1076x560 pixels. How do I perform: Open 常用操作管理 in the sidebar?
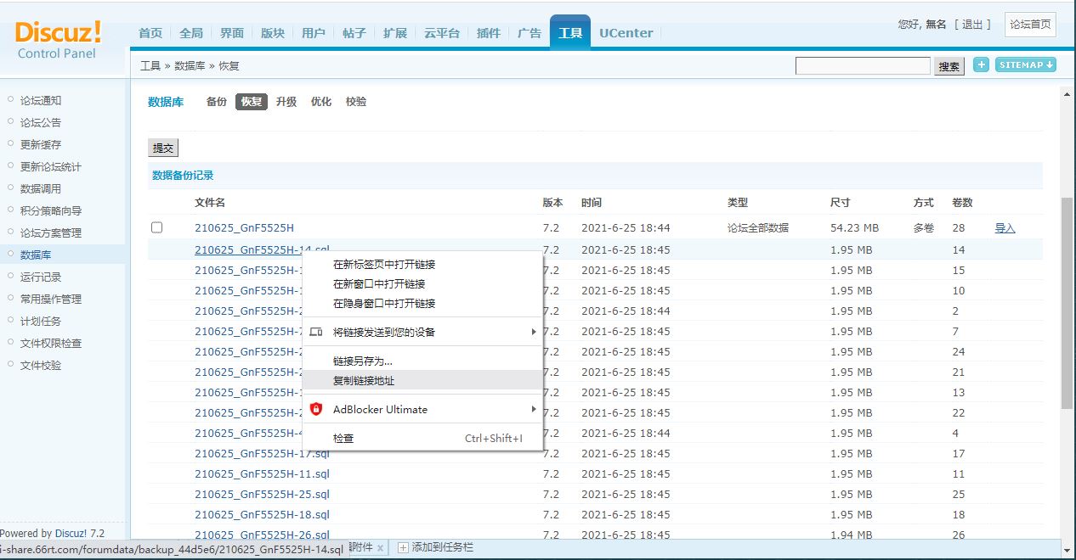[x=51, y=299]
